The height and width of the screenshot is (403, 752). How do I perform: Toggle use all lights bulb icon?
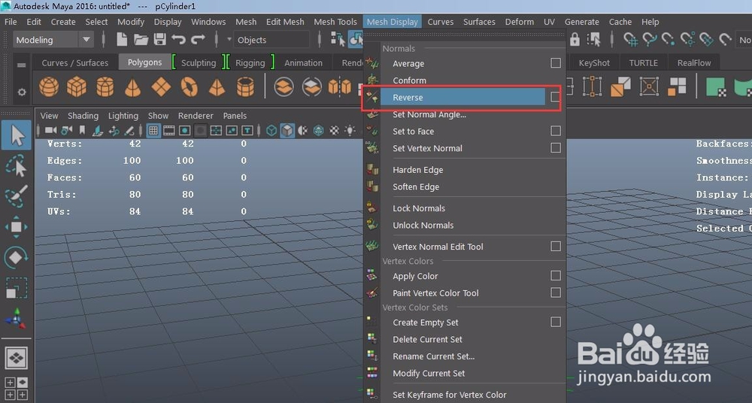(x=350, y=130)
